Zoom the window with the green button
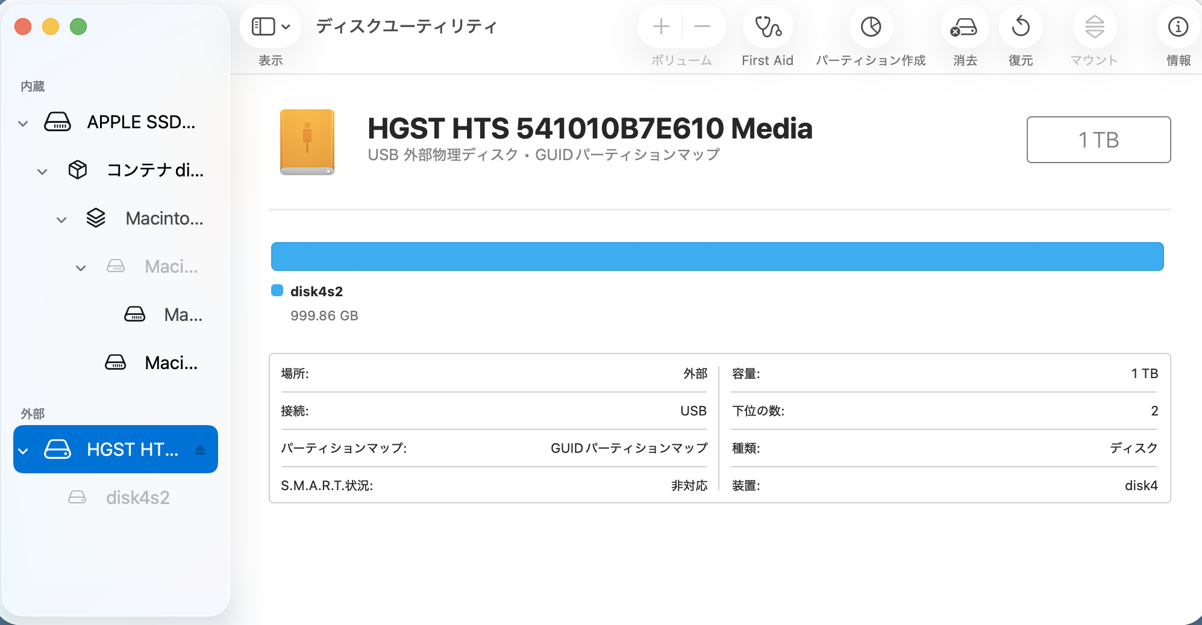Viewport: 1202px width, 625px height. [x=78, y=26]
